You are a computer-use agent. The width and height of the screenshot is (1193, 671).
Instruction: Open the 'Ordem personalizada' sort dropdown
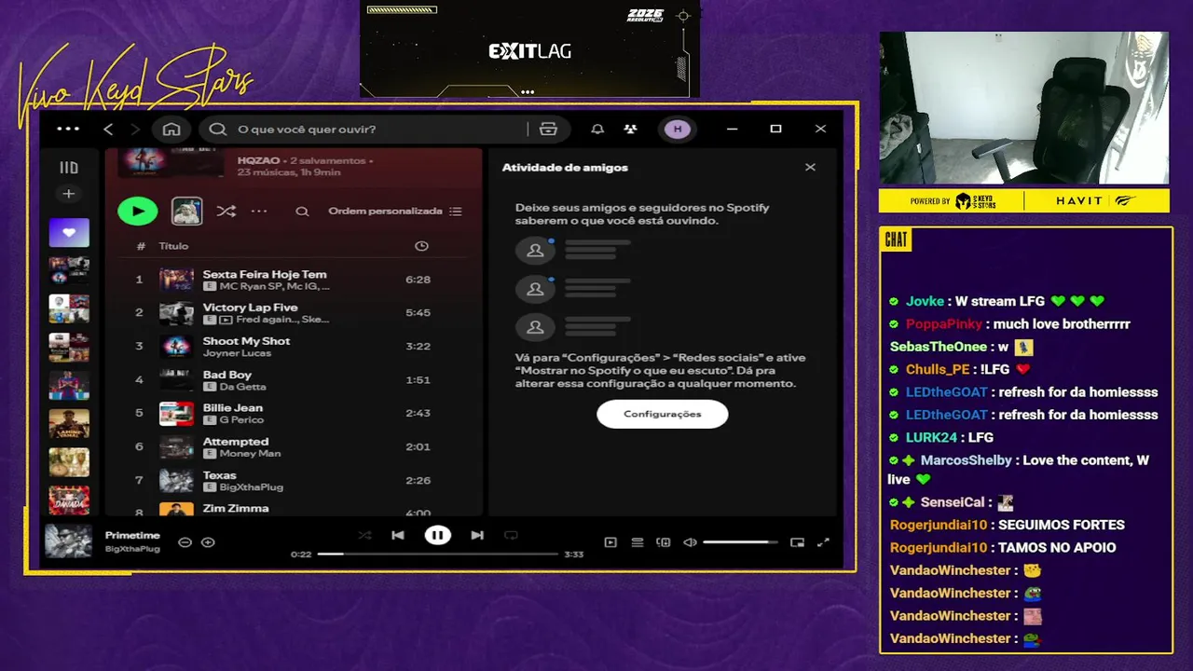coord(395,212)
